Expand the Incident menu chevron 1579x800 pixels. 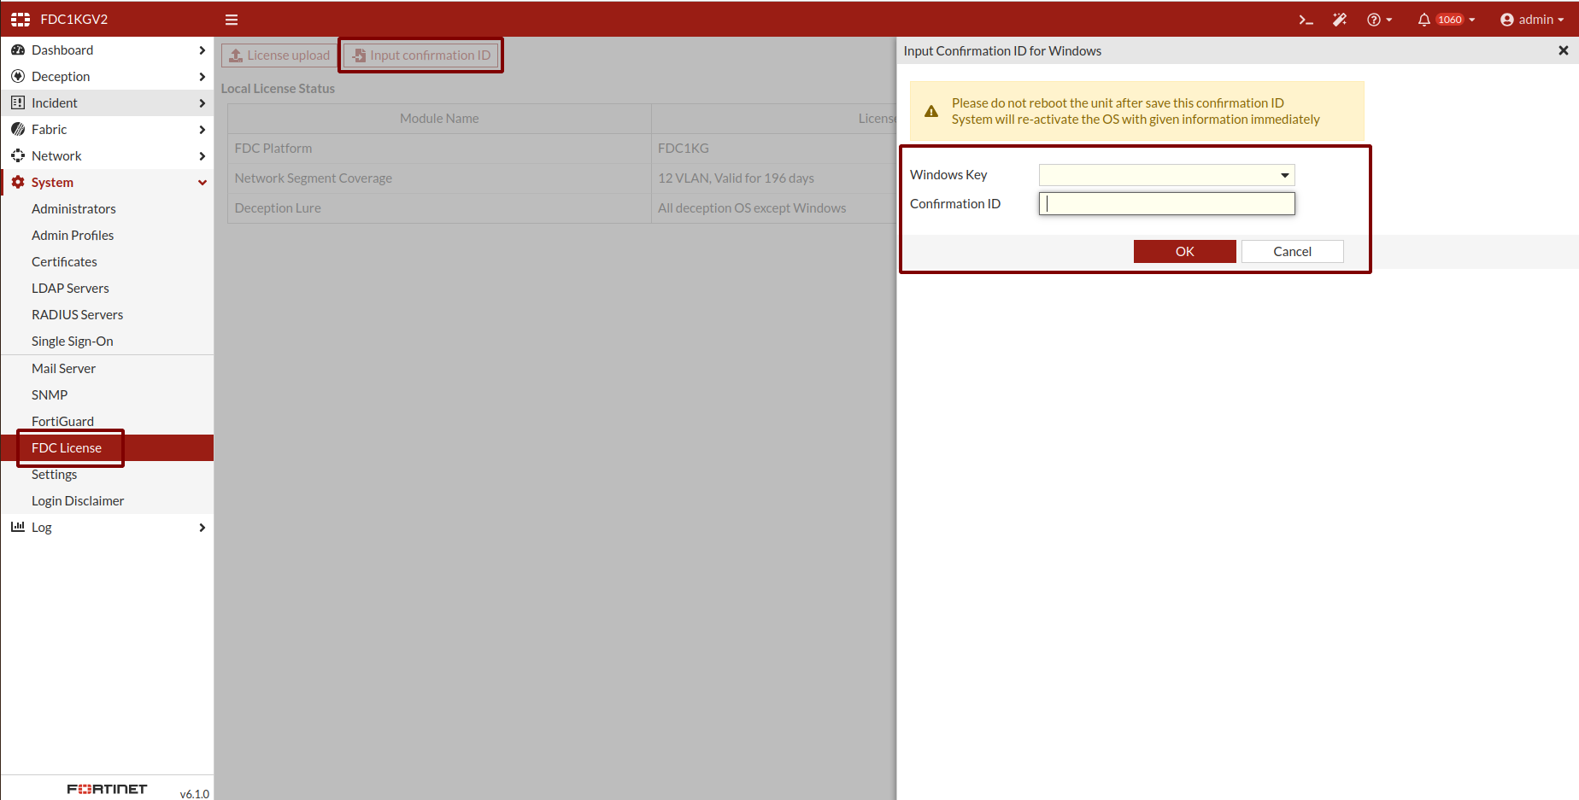click(203, 103)
